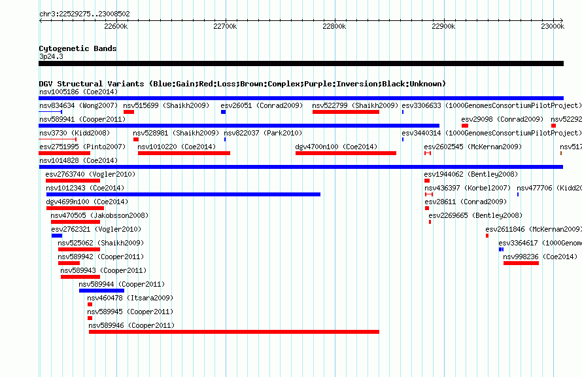Viewport: 582px width, 377px height.
Task: Click nsv1014828 (Coe2014) label
Action: pyautogui.click(x=78, y=160)
